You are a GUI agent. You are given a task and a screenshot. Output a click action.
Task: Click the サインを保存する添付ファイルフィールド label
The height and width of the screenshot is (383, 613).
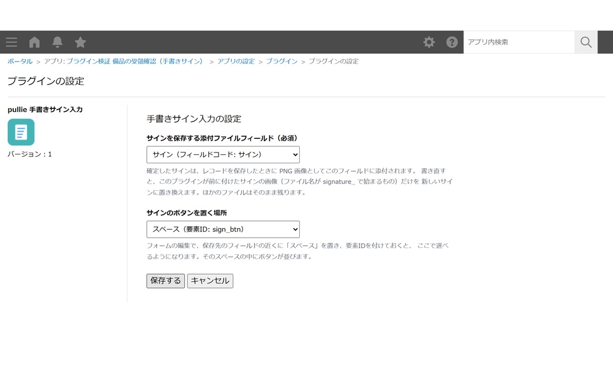(223, 138)
